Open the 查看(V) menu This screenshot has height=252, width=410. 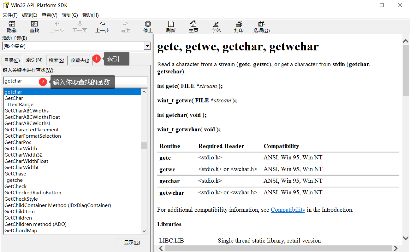(50, 15)
